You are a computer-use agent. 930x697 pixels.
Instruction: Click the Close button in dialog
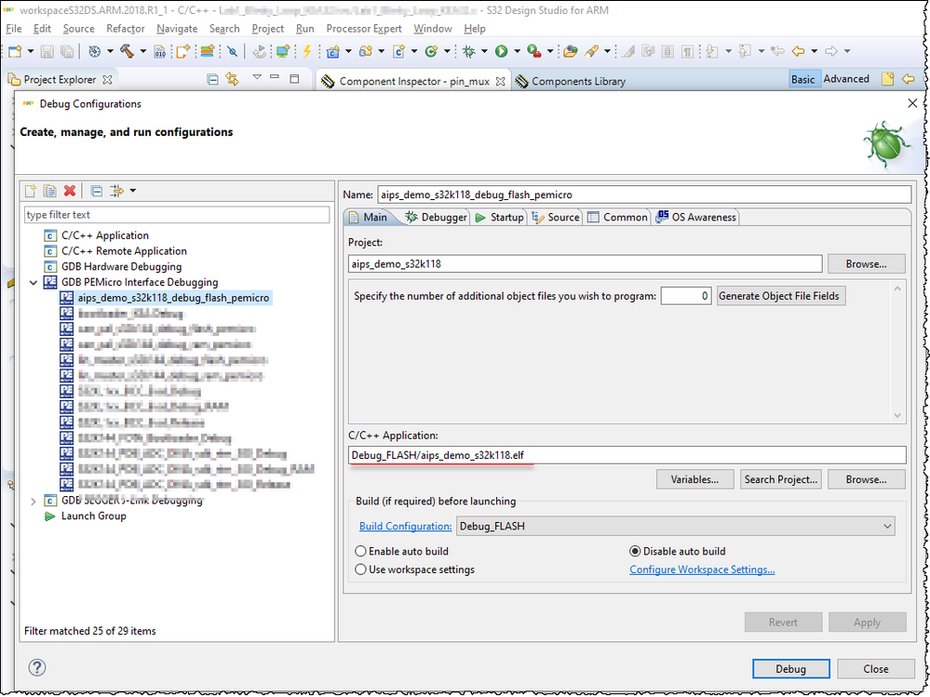pyautogui.click(x=875, y=669)
